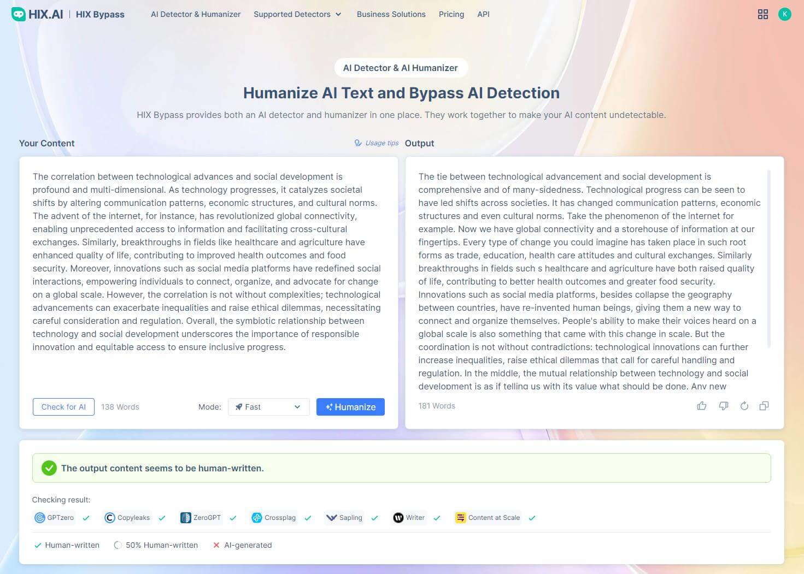Open the apps grid icon in header
The image size is (804, 574).
point(763,14)
